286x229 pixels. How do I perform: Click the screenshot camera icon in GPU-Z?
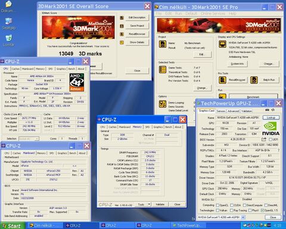(267, 110)
